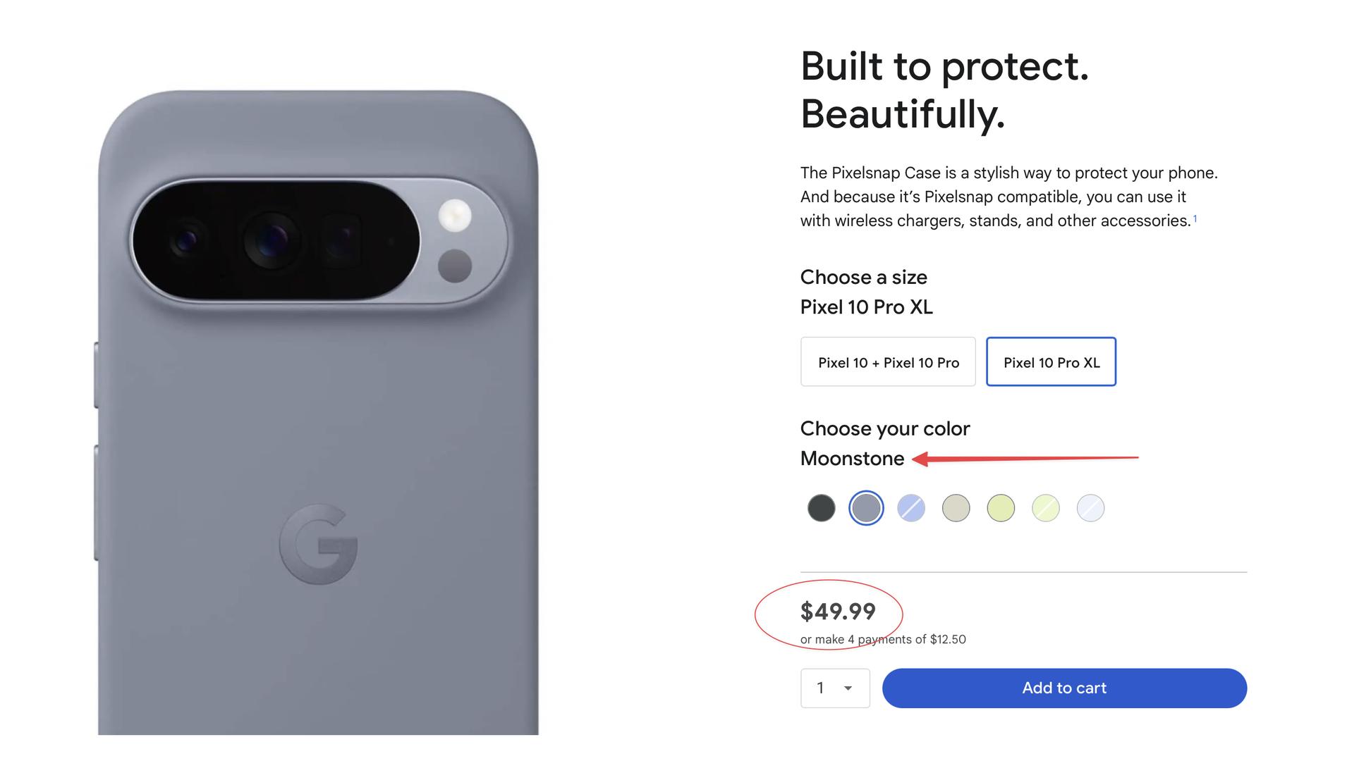Select the solid lime green swatch
1347x761 pixels.
pyautogui.click(x=1001, y=508)
